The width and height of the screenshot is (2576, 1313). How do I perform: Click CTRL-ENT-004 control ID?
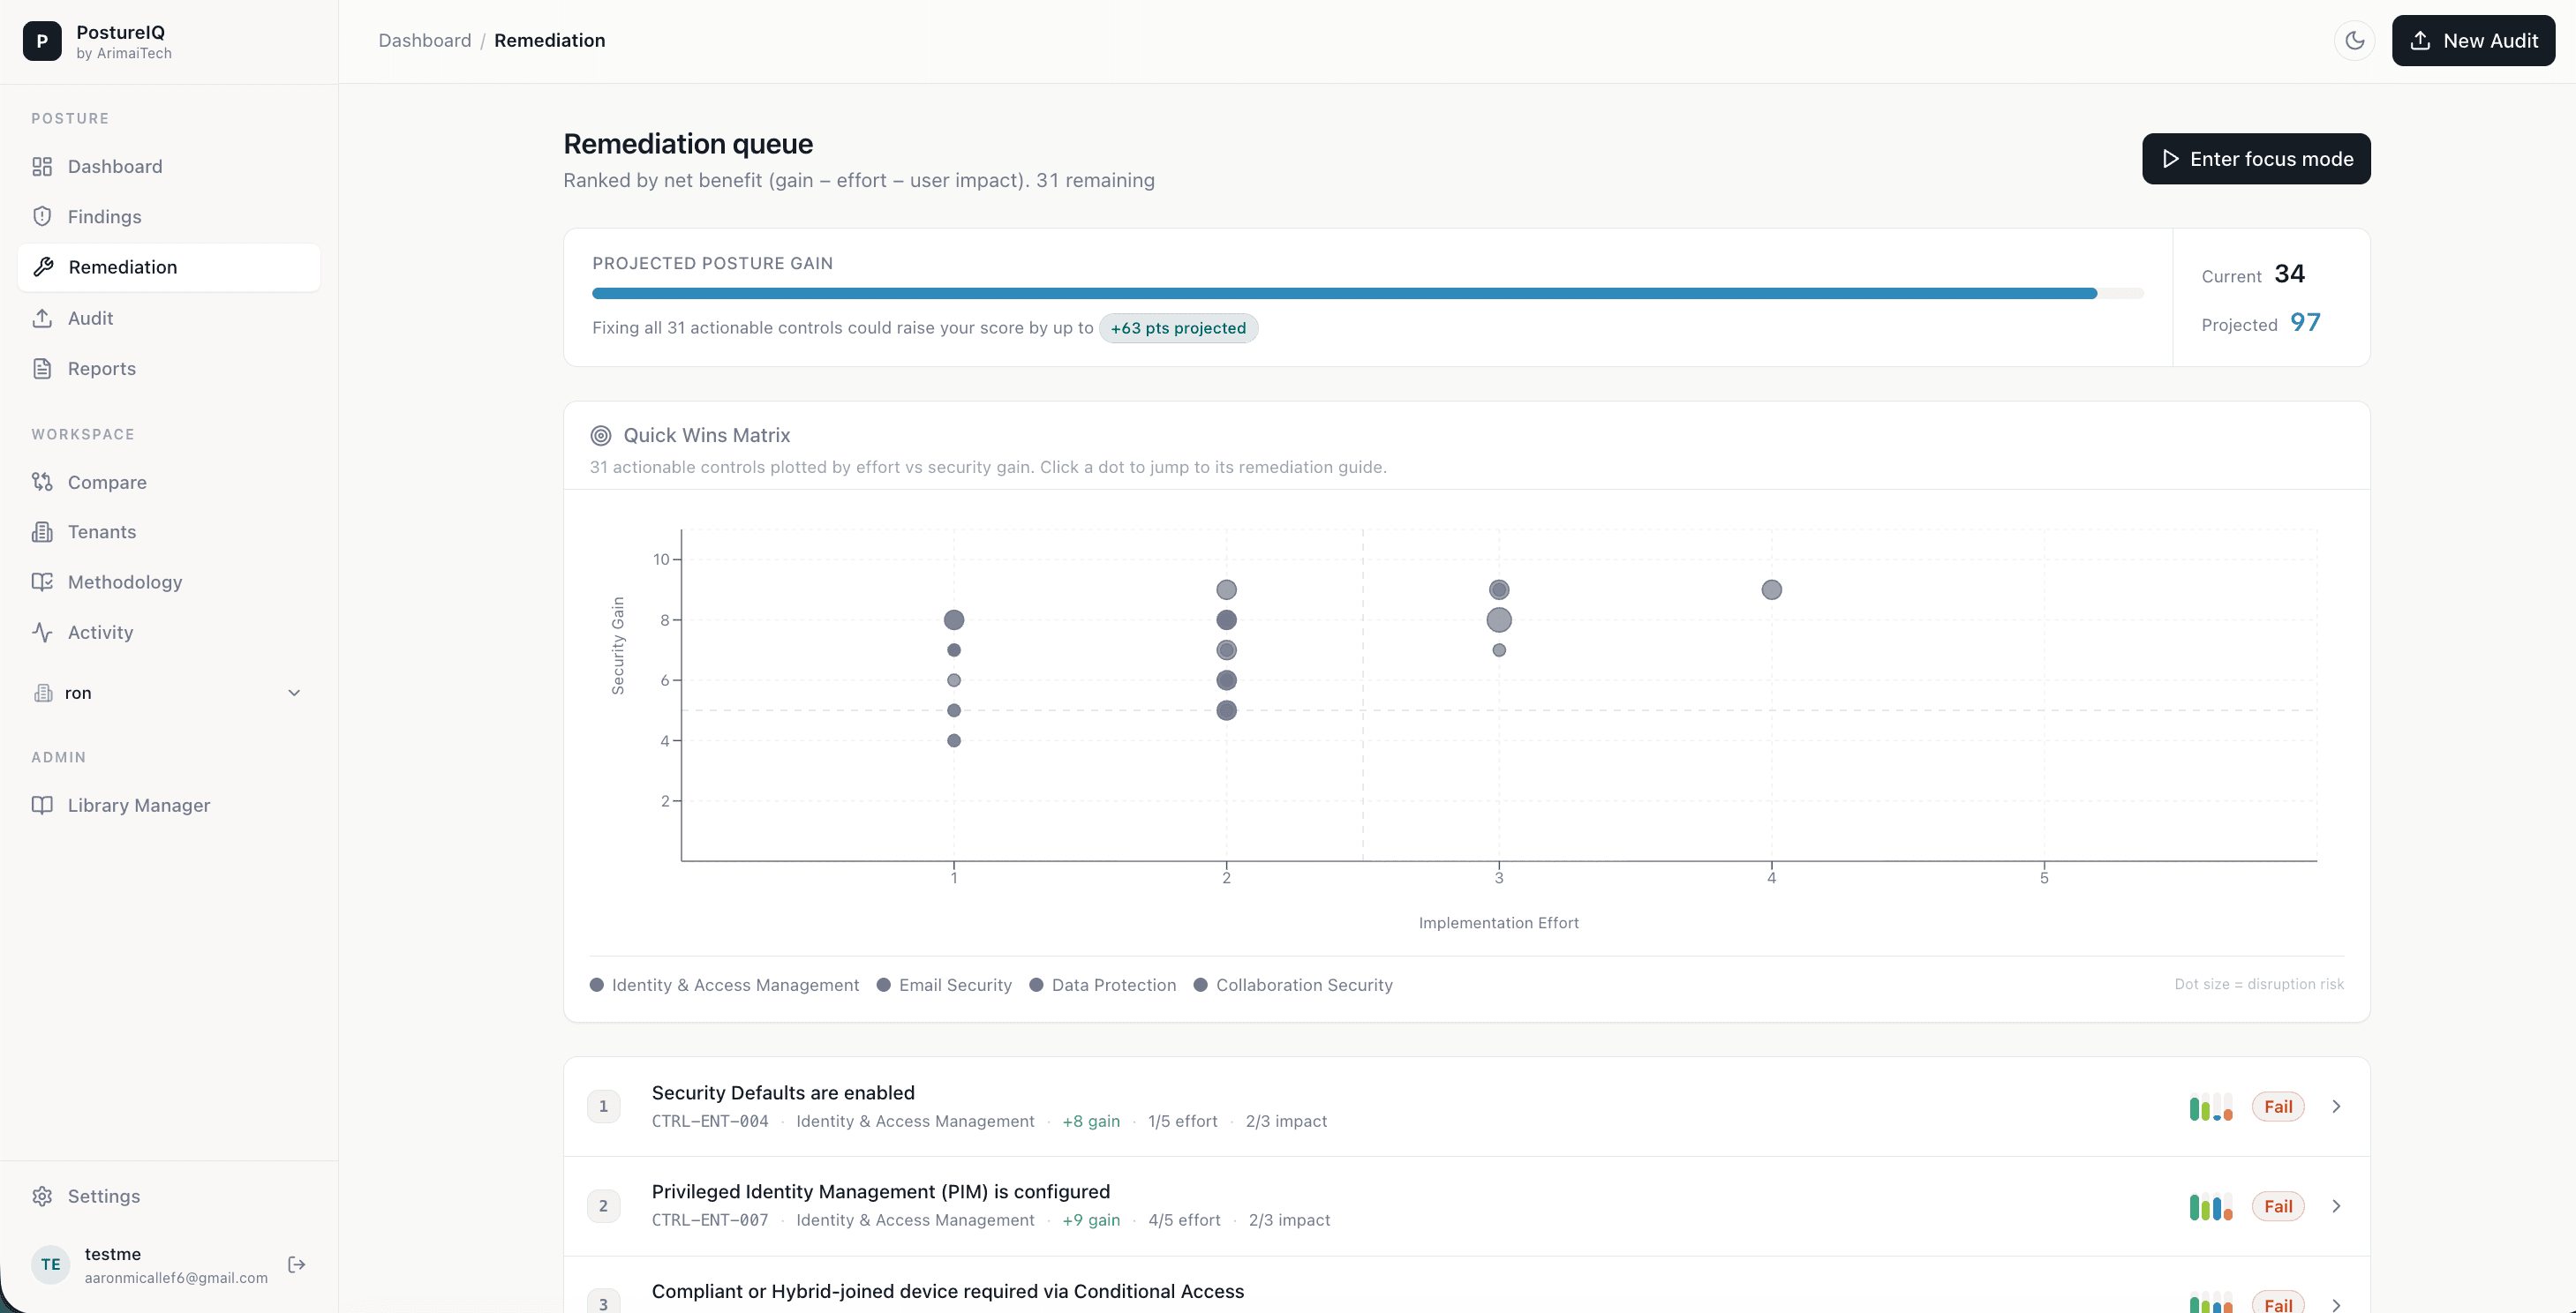(710, 1122)
